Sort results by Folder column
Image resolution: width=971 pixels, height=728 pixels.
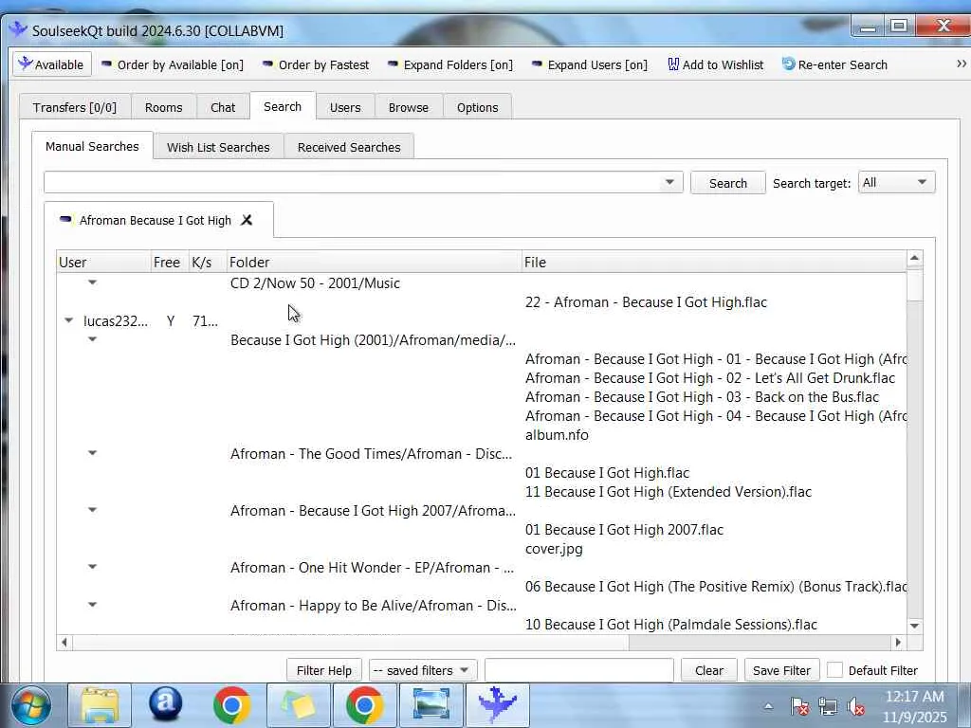(374, 262)
